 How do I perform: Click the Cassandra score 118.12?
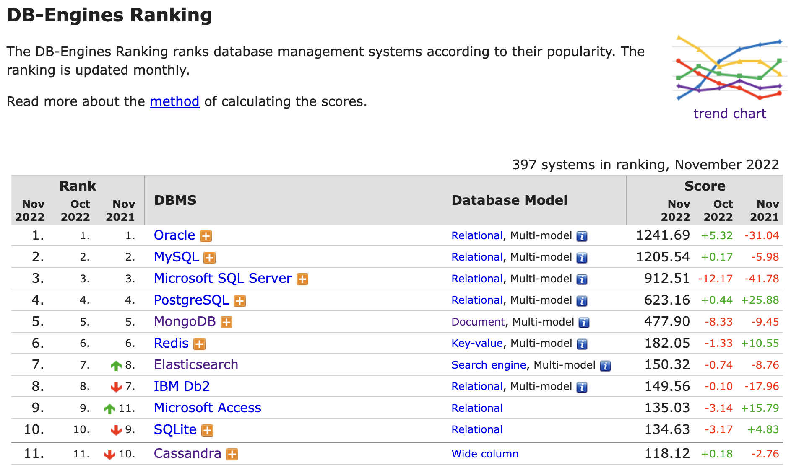(x=666, y=453)
